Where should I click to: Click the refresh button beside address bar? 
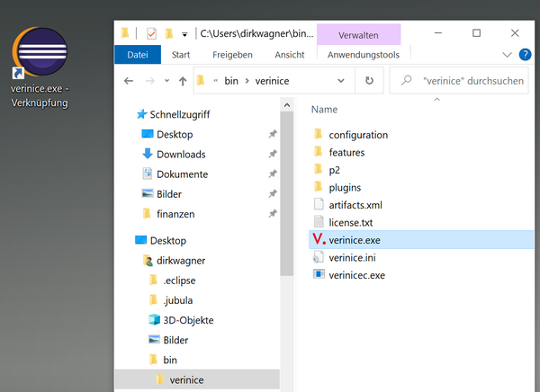pyautogui.click(x=369, y=81)
